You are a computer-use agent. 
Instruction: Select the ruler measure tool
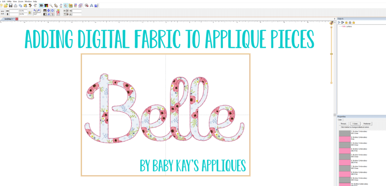(x=56, y=5)
